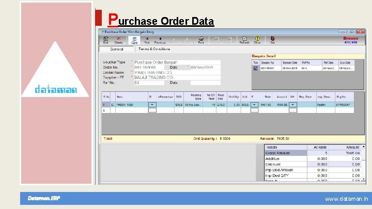
Task: Click the Exp Date column header
Action: (346, 63)
